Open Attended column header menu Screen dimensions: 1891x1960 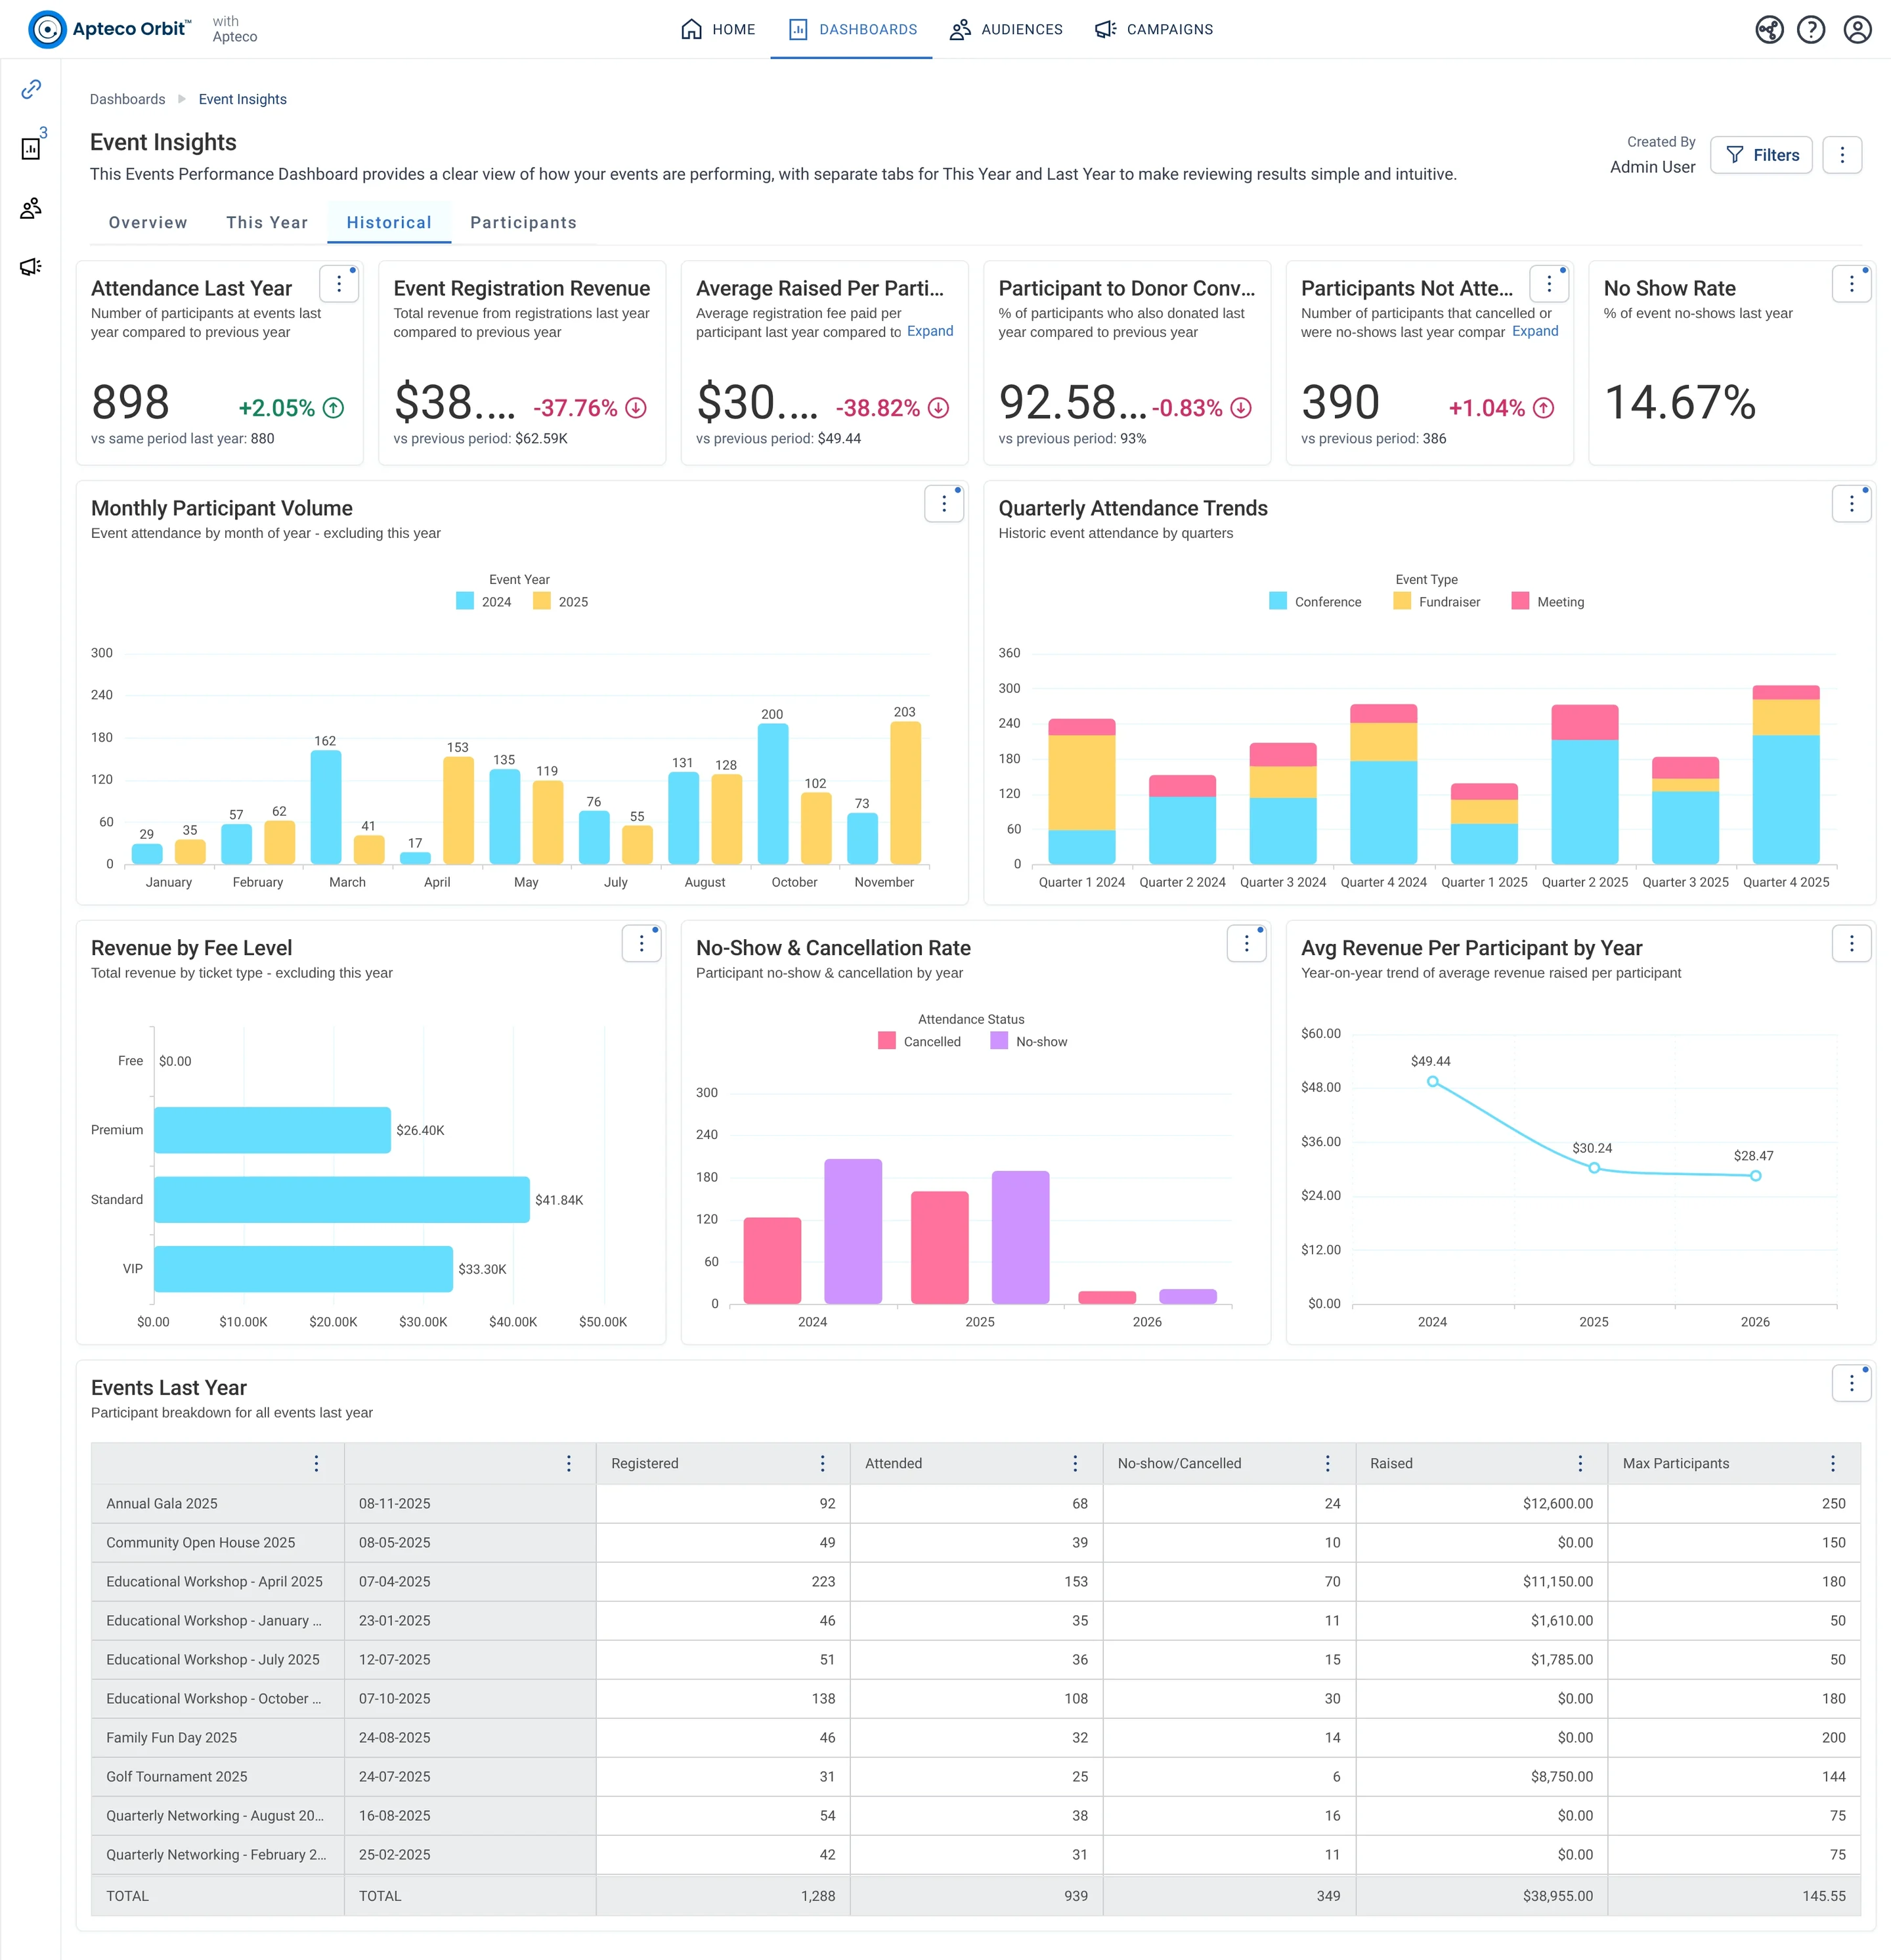point(1076,1463)
